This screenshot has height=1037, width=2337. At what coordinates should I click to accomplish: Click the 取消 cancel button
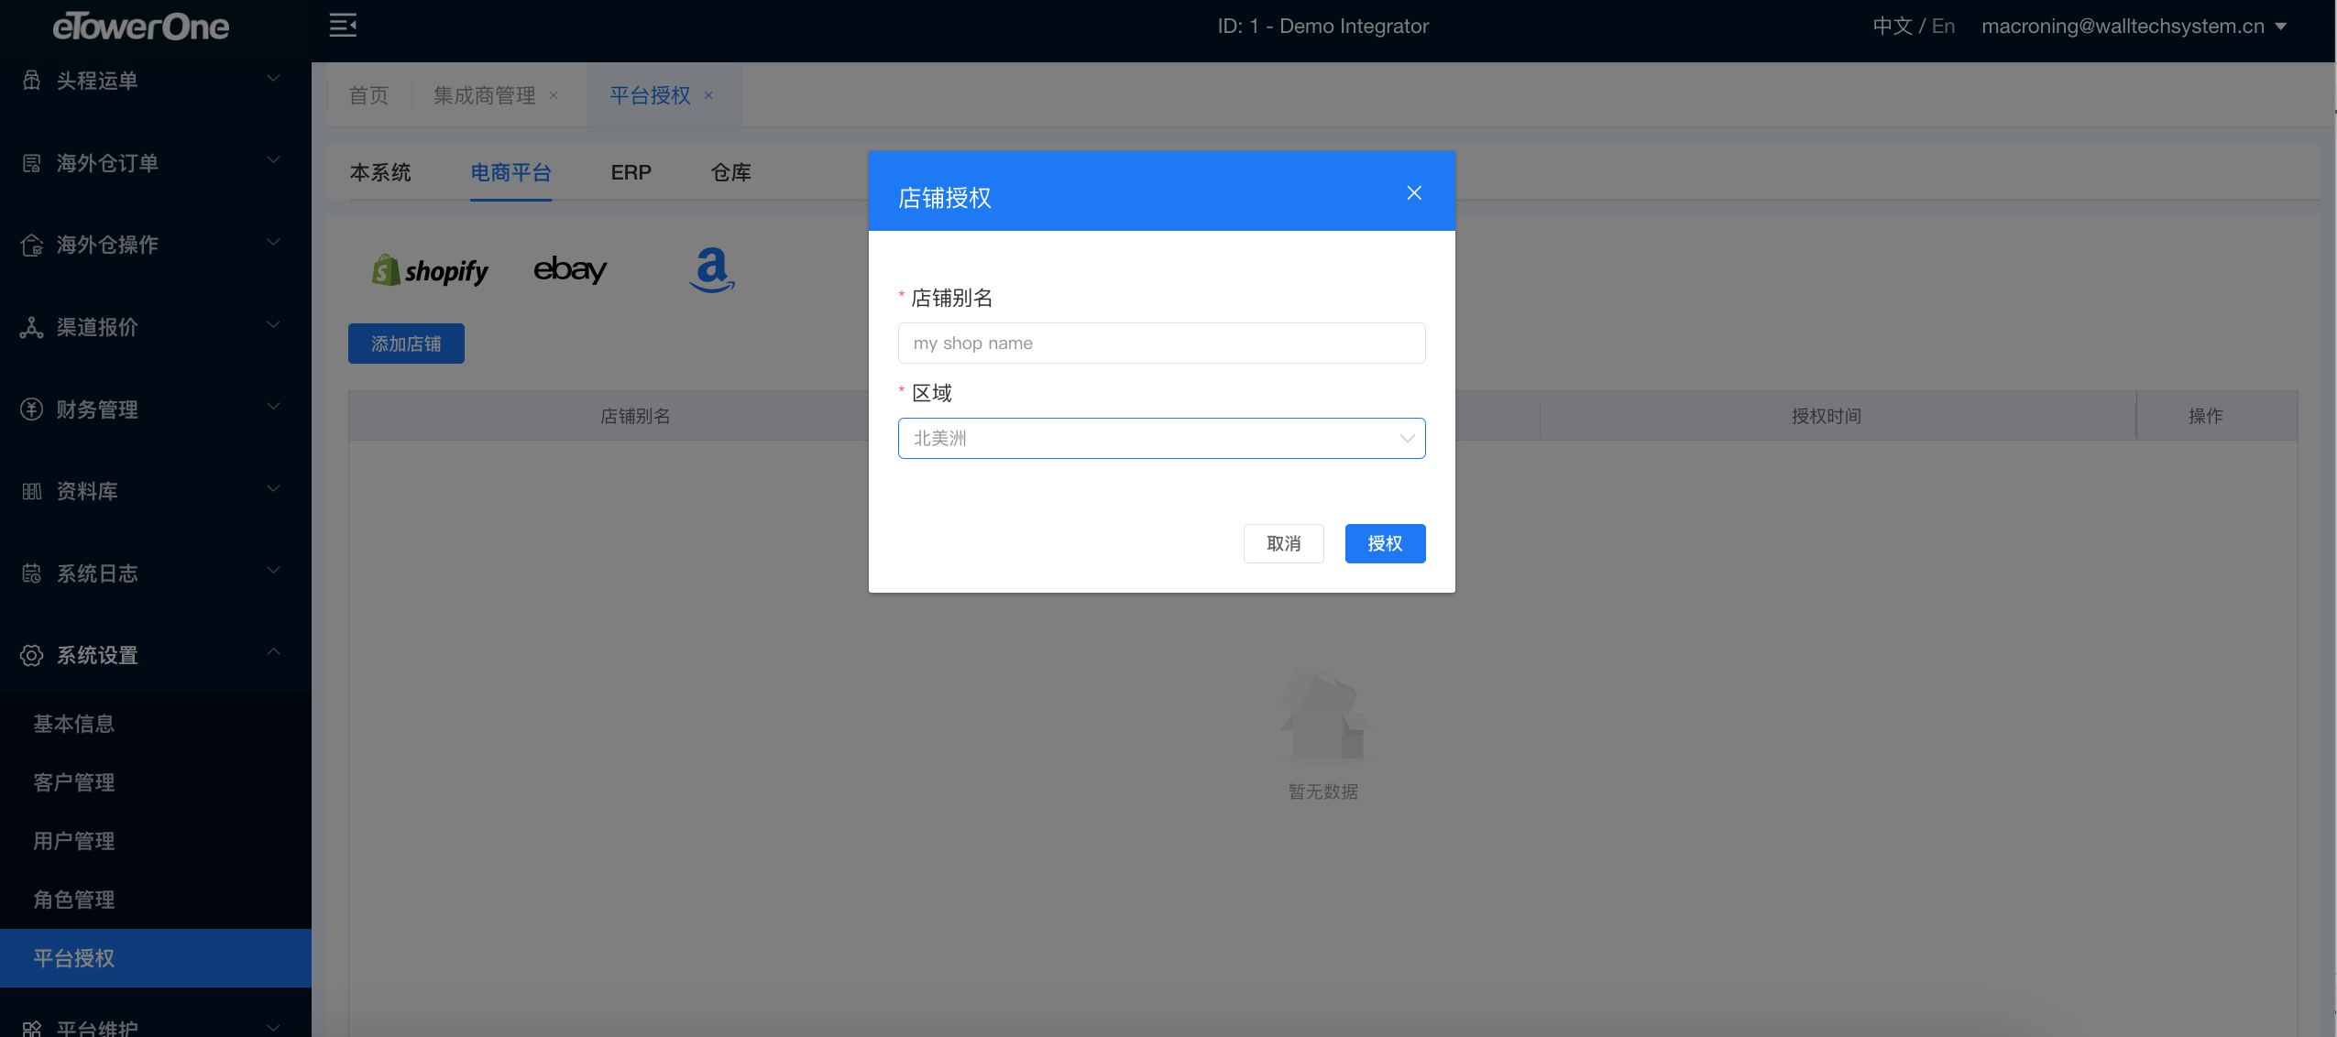point(1283,544)
